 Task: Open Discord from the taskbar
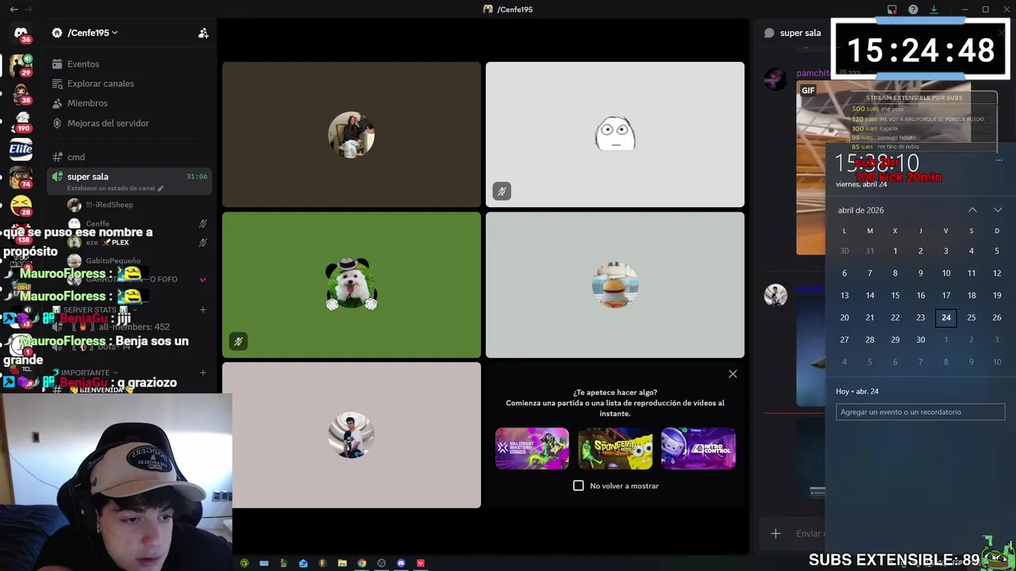point(401,563)
